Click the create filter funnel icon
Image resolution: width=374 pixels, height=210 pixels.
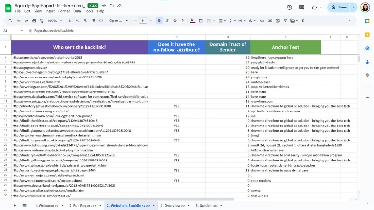click(x=286, y=21)
